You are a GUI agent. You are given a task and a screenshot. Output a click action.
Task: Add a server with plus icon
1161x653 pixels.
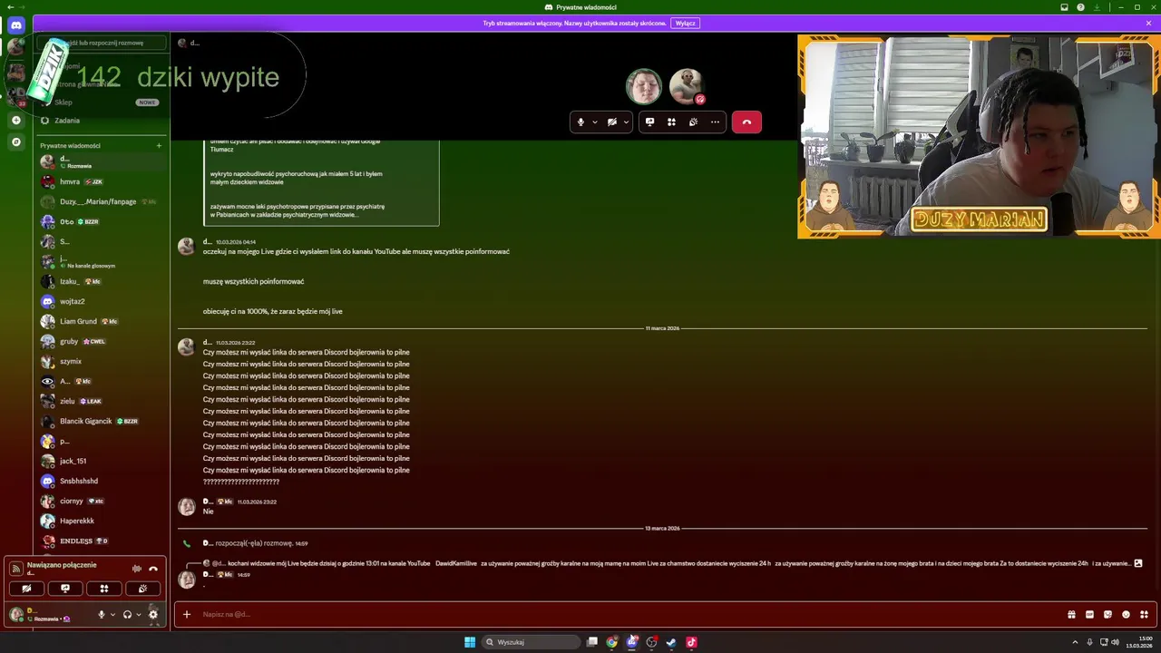pos(16,120)
